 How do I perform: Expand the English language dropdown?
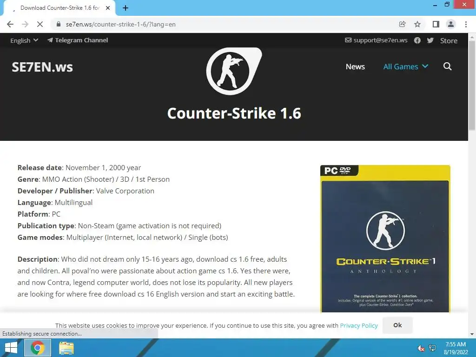pos(24,40)
